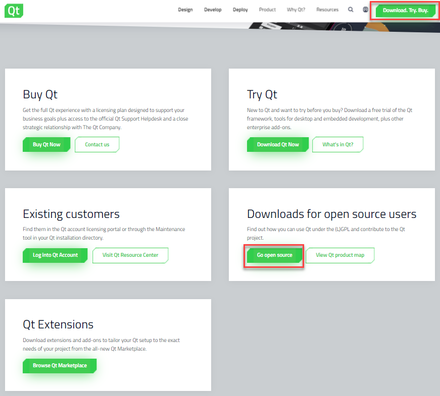Select the Downloads for open source users heading

pos(332,214)
